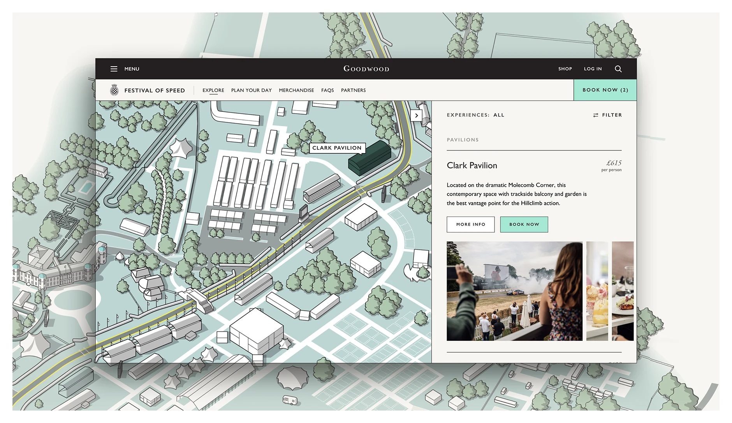
Task: Click the Festival of Speed crest icon
Action: [x=114, y=90]
